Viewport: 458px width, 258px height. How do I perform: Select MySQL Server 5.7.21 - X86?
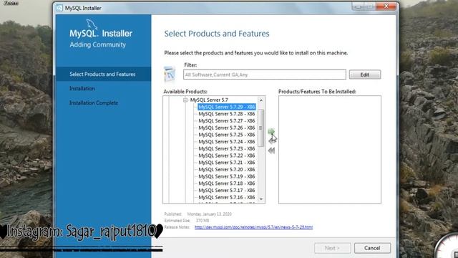[227, 163]
